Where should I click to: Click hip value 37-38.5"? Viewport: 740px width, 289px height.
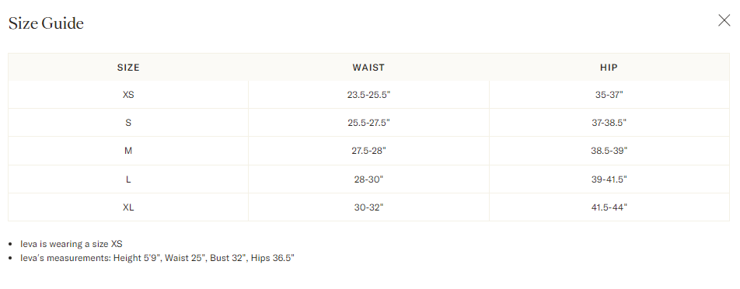(x=609, y=123)
